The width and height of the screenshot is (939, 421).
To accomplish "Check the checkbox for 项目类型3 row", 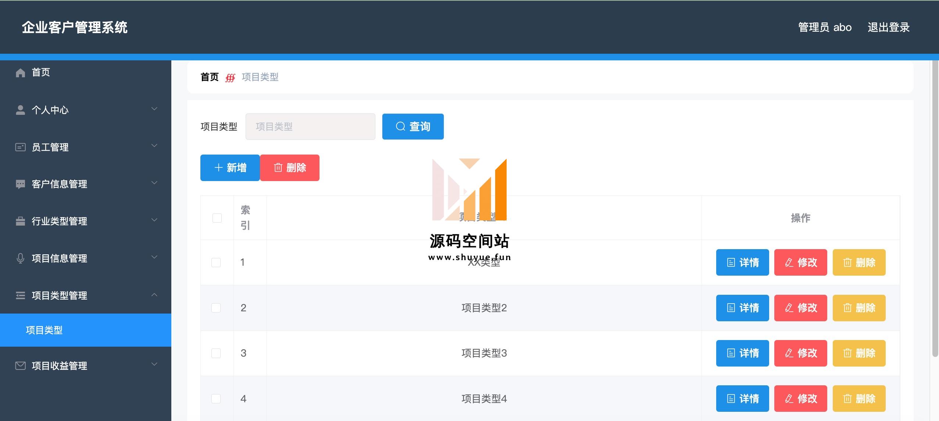I will [216, 353].
